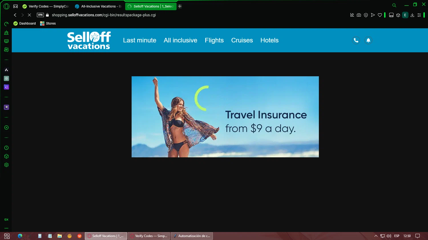Viewport: 428px width, 240px height.
Task: Open All inclusive menu
Action: 180,40
